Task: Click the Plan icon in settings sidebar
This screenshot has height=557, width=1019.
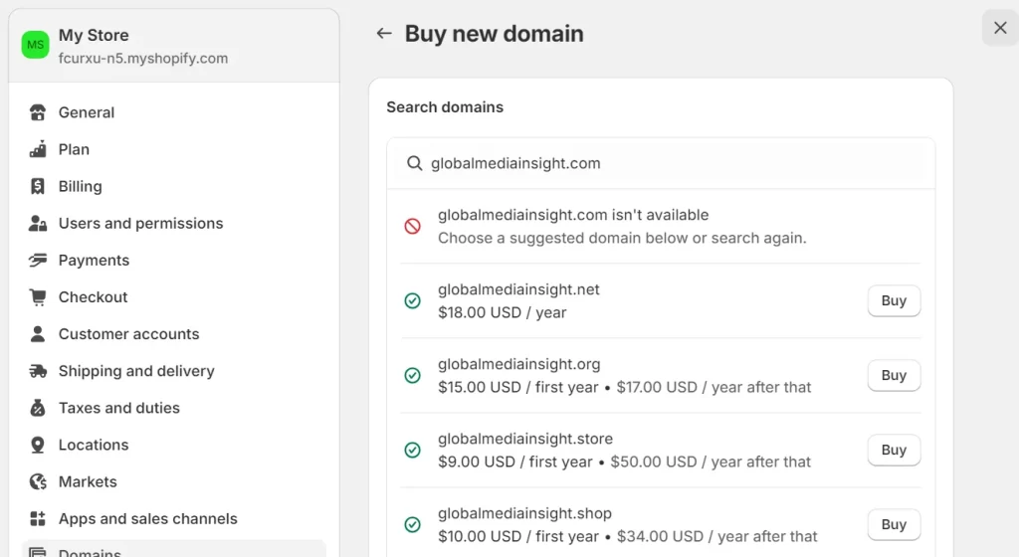Action: pos(38,149)
